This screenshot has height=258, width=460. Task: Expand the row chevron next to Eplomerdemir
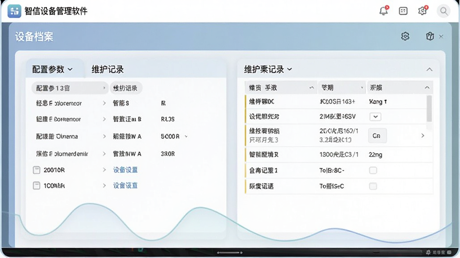coord(104,154)
